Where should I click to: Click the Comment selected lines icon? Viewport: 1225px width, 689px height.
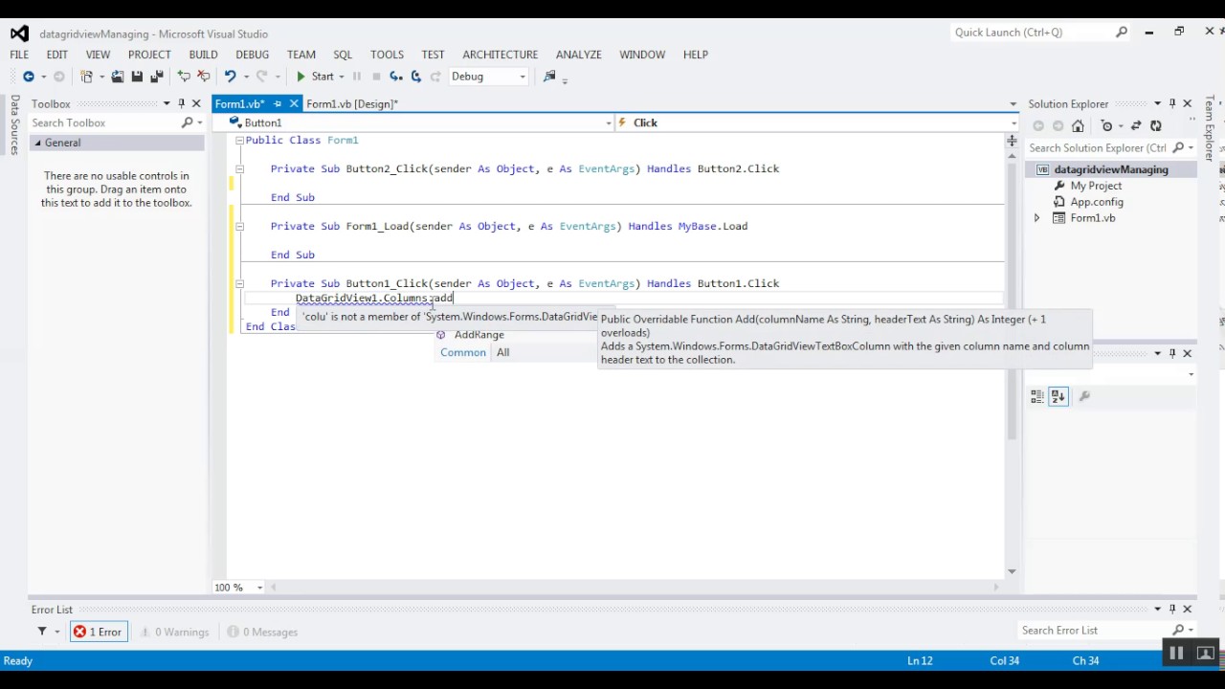point(184,77)
